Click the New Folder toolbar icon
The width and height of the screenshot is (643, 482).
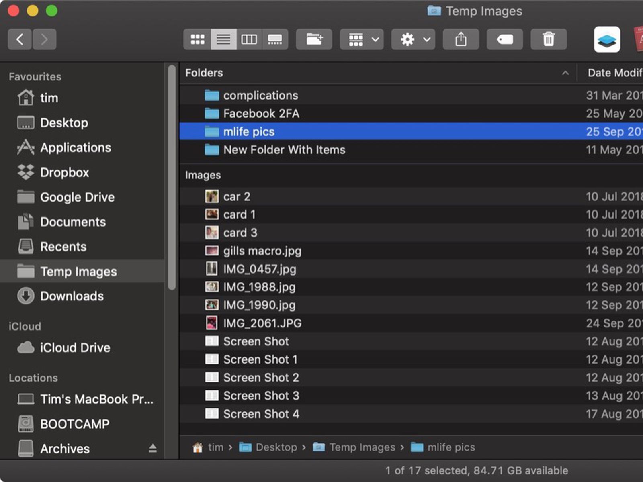point(314,39)
